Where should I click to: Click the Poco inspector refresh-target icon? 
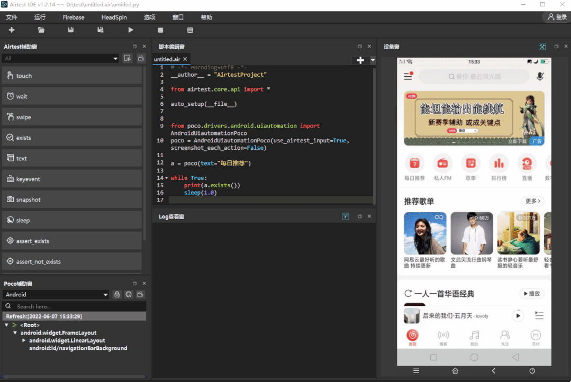129,294
